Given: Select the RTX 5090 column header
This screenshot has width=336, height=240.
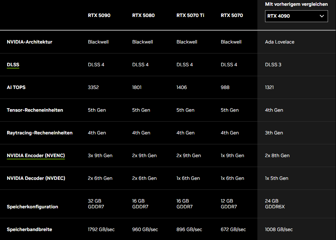Looking at the screenshot, I should point(99,15).
